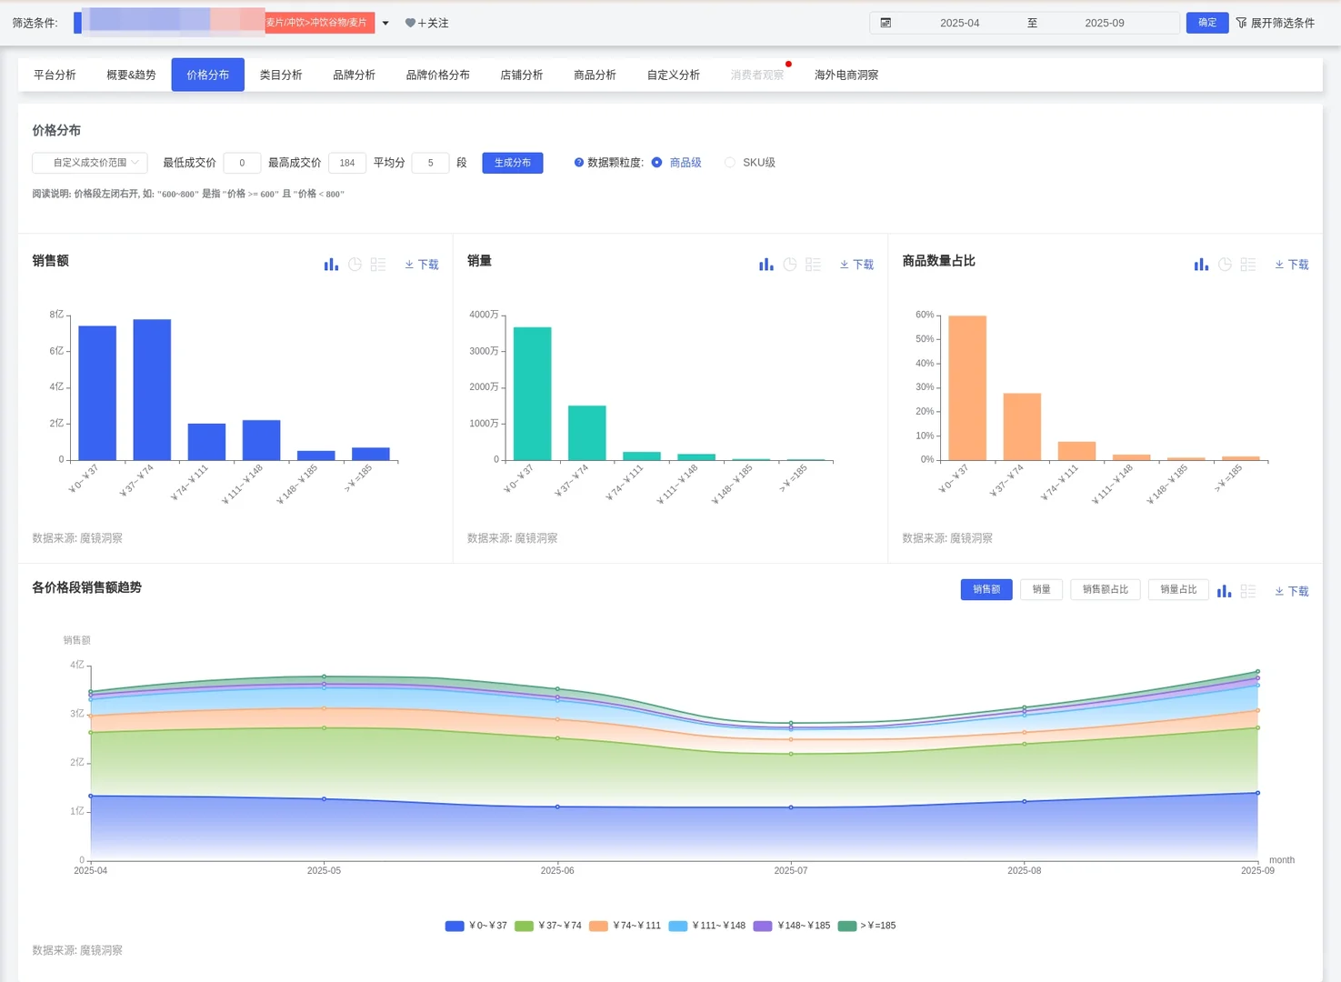Show trend data as table list
The image size is (1341, 982).
pyautogui.click(x=1248, y=591)
